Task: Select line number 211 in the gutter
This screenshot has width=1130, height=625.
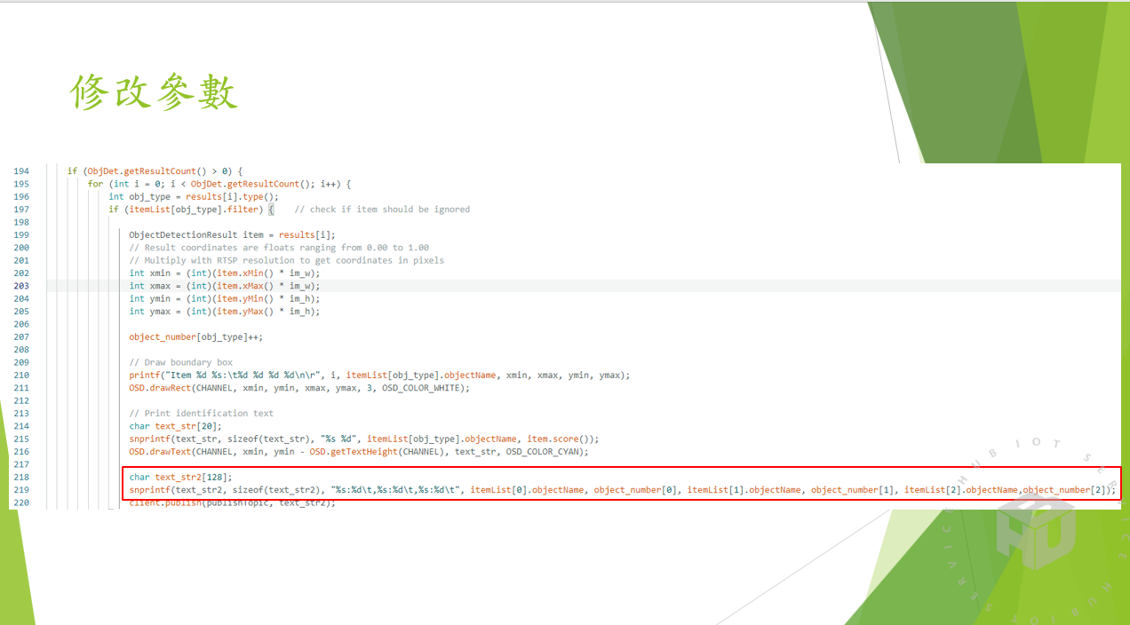Action: click(21, 388)
